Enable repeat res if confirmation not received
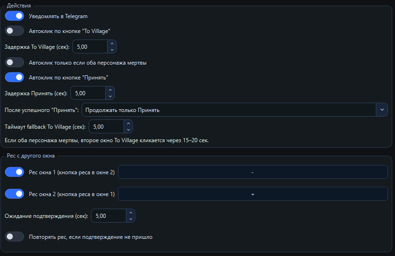The width and height of the screenshot is (395, 256). pyautogui.click(x=14, y=237)
